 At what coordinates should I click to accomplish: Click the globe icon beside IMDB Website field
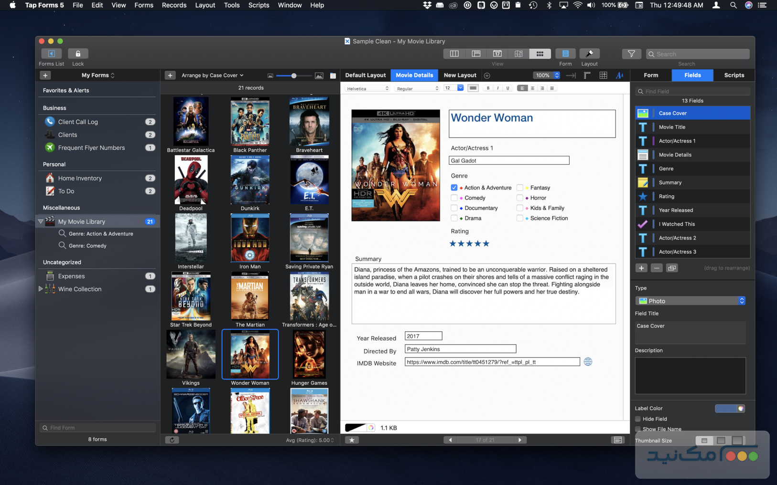[x=588, y=362]
